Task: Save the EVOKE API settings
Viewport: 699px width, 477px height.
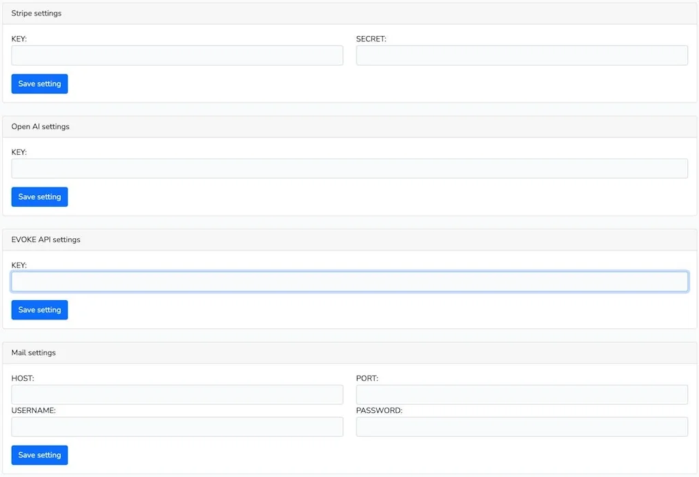Action: pos(40,310)
